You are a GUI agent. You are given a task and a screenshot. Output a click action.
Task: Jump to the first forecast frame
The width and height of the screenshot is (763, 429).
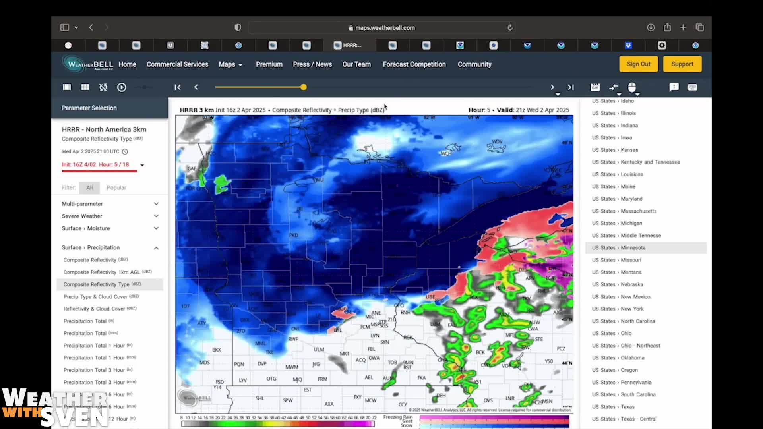click(x=177, y=87)
